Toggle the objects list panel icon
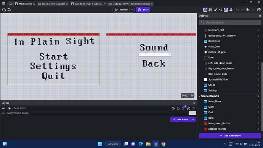This screenshot has height=148, width=263. [x=205, y=10]
